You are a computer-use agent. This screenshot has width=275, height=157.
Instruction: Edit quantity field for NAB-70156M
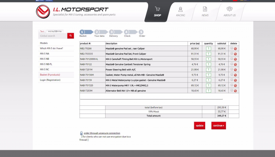(x=208, y=75)
